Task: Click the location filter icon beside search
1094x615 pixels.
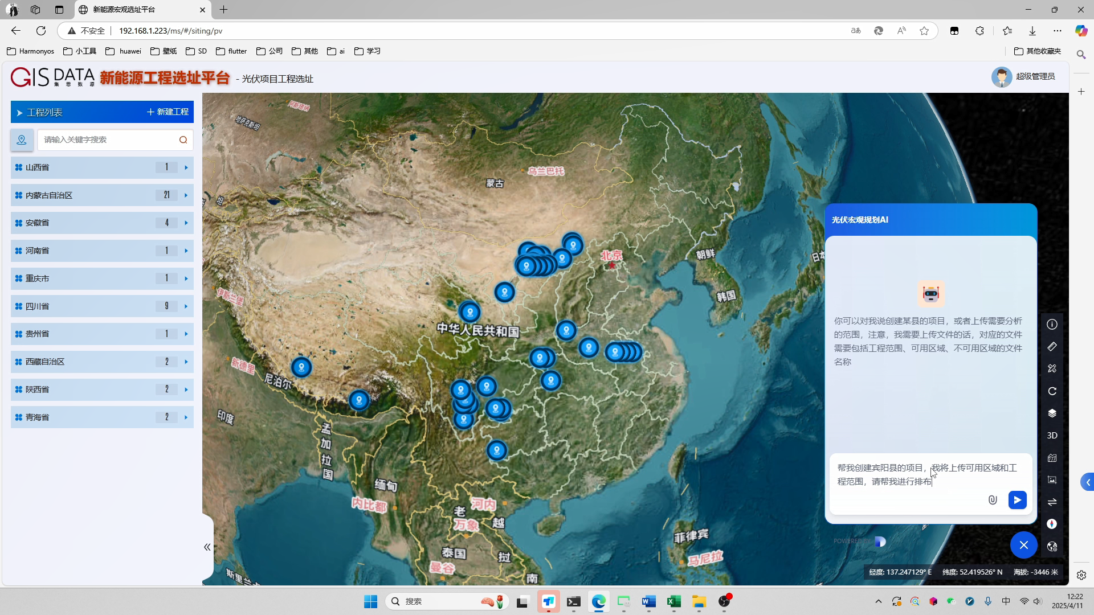Action: (22, 140)
